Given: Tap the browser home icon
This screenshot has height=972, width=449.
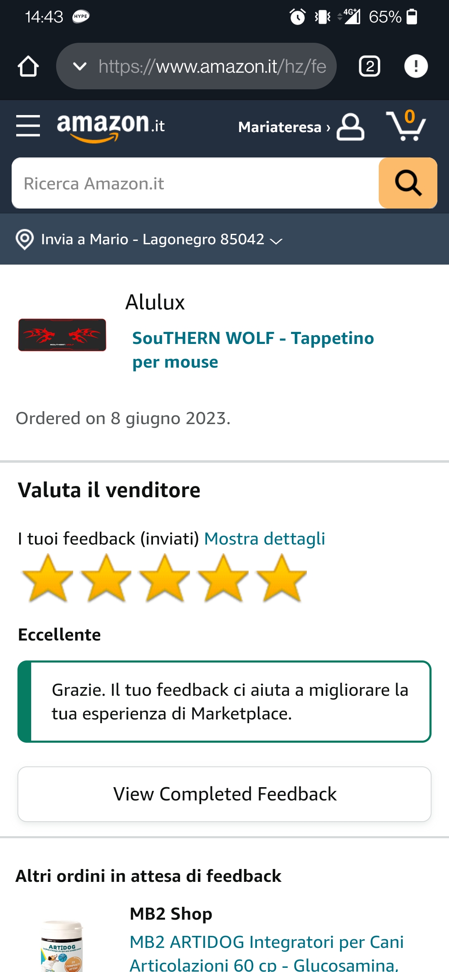Looking at the screenshot, I should [28, 66].
